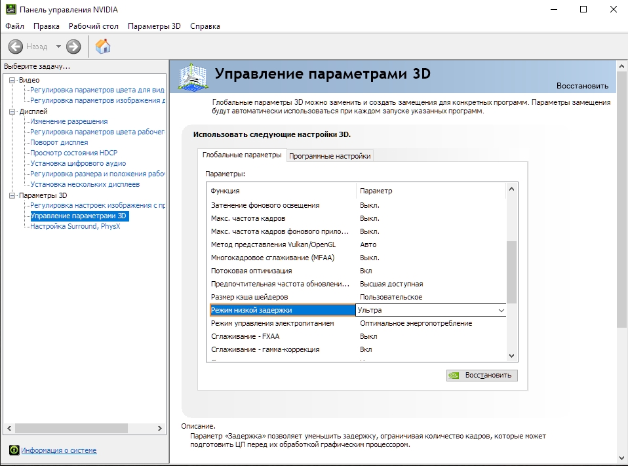Image resolution: width=628 pixels, height=466 pixels.
Task: Switch to Глобальные параметры tab
Action: point(242,155)
